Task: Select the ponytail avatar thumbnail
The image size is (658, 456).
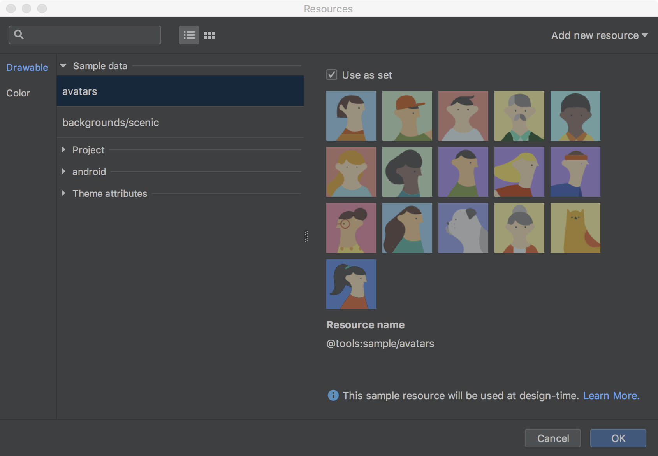Action: pos(351,284)
